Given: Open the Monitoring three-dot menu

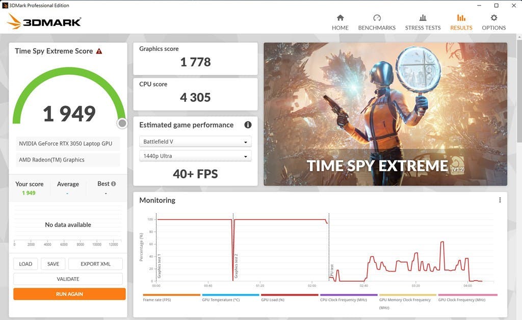Looking at the screenshot, I should (500, 200).
